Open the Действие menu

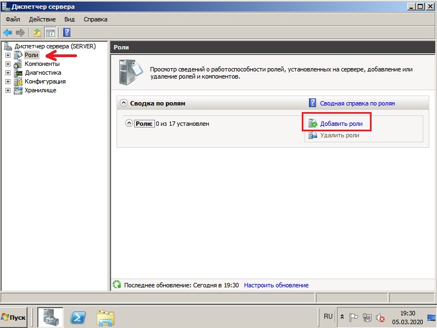point(42,19)
